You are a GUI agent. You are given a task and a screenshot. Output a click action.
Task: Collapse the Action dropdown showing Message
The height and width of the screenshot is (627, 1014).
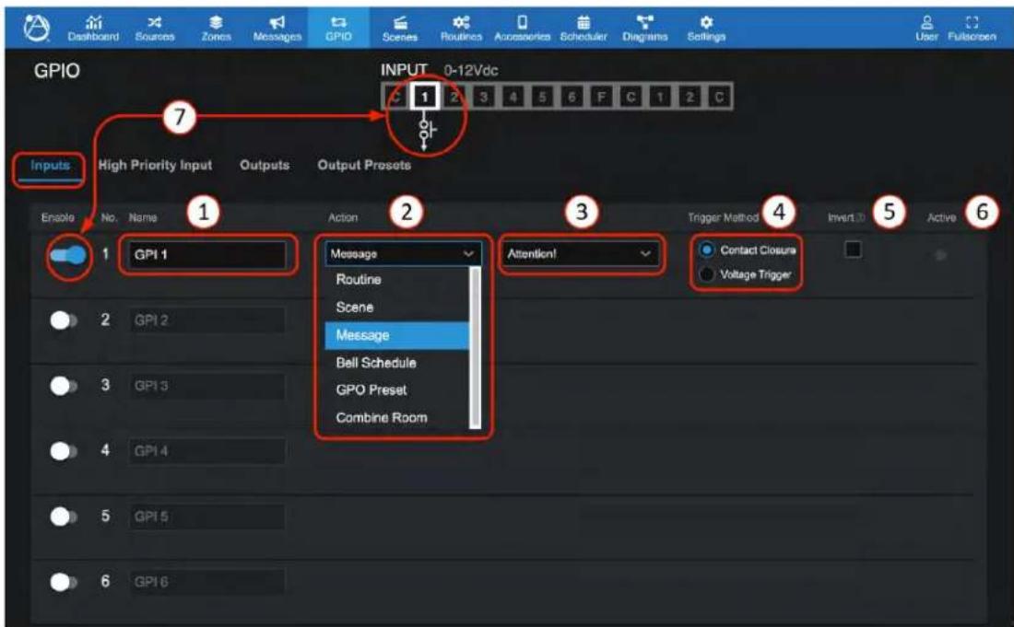tap(403, 254)
